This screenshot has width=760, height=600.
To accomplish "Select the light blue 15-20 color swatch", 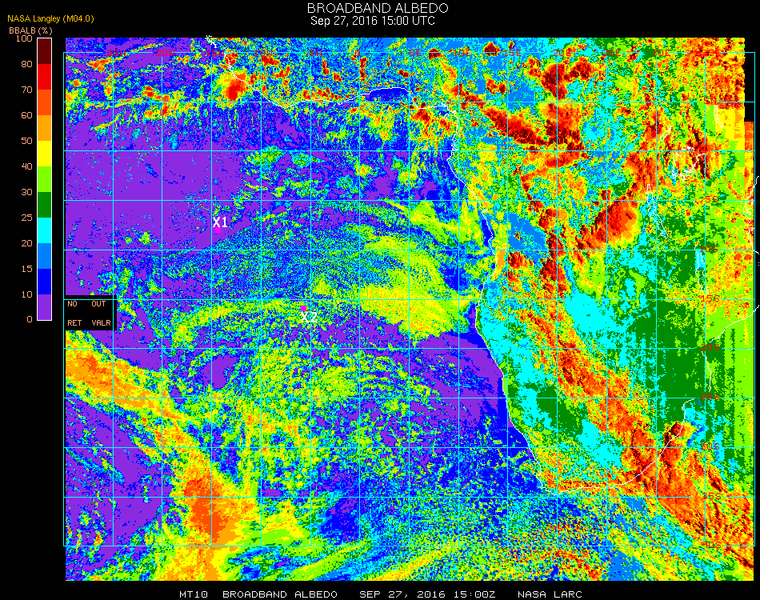I will [x=45, y=256].
